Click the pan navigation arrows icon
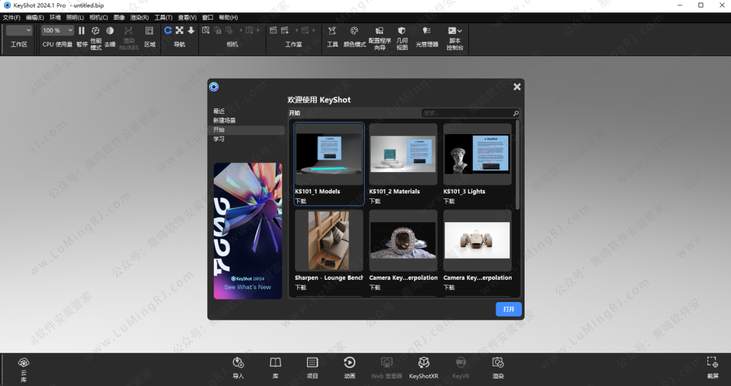Screen dimensions: 731x386 179,30
